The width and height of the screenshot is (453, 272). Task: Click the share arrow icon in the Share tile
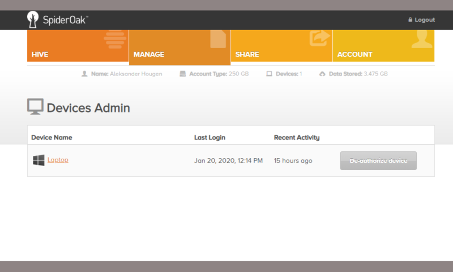(319, 39)
